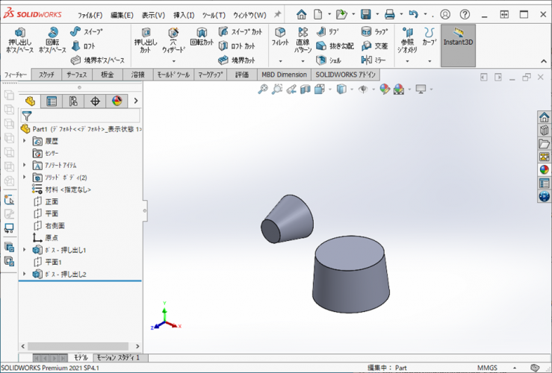Click the MMGS unit system button
Viewport: 552px width, 373px height.
coord(487,368)
